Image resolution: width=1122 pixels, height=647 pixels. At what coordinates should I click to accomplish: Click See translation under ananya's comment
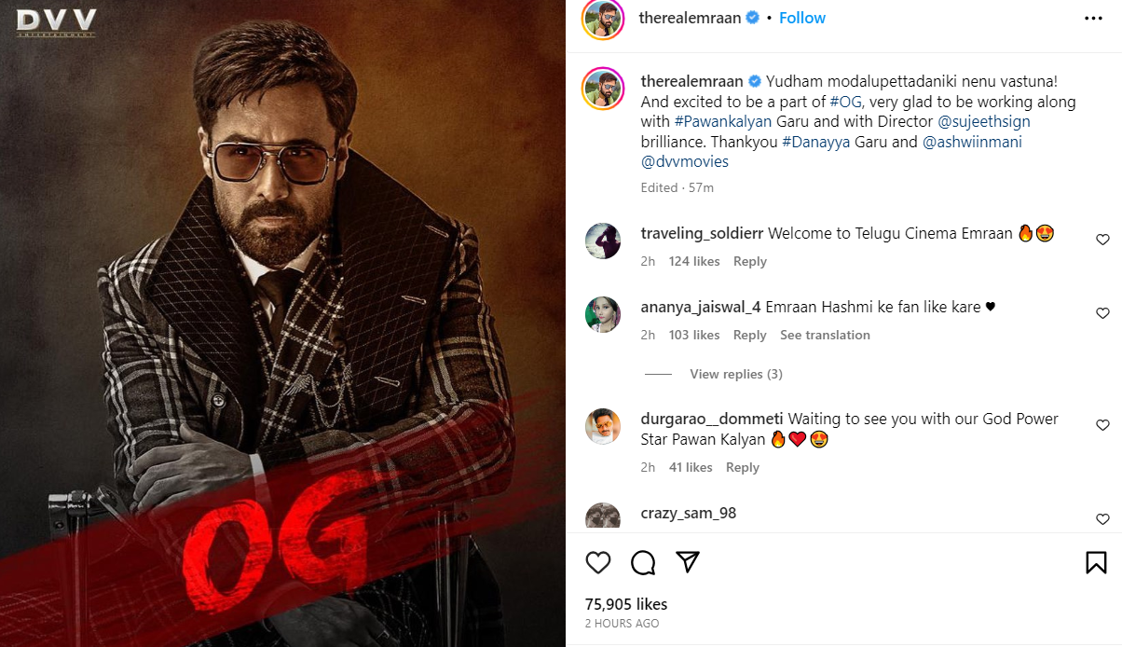click(x=825, y=335)
